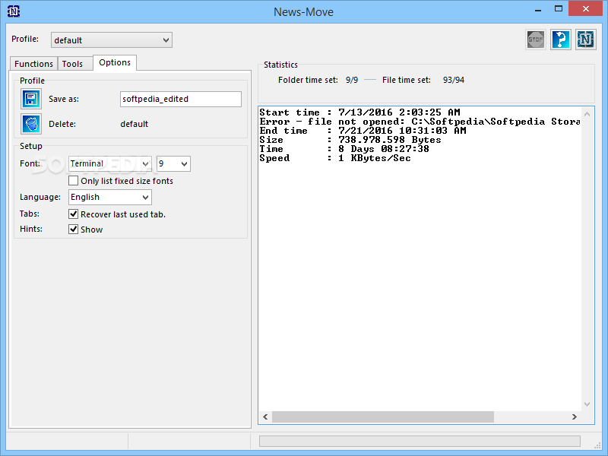Delete profile using the trash icon

(x=31, y=124)
